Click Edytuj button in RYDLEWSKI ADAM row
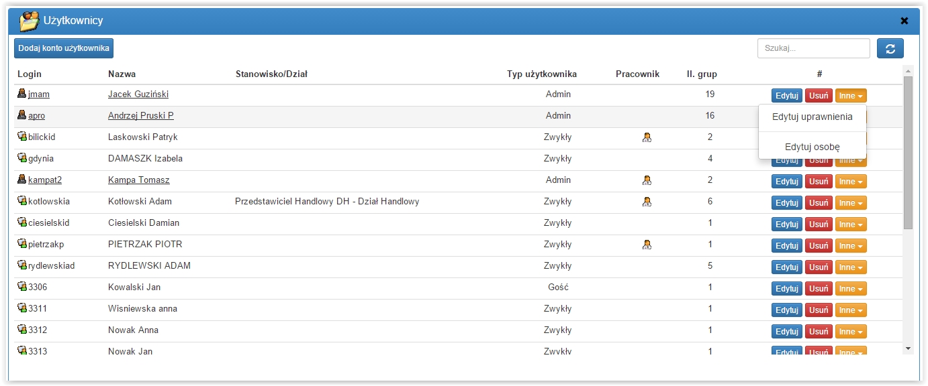The height and width of the screenshot is (386, 928). click(x=787, y=267)
